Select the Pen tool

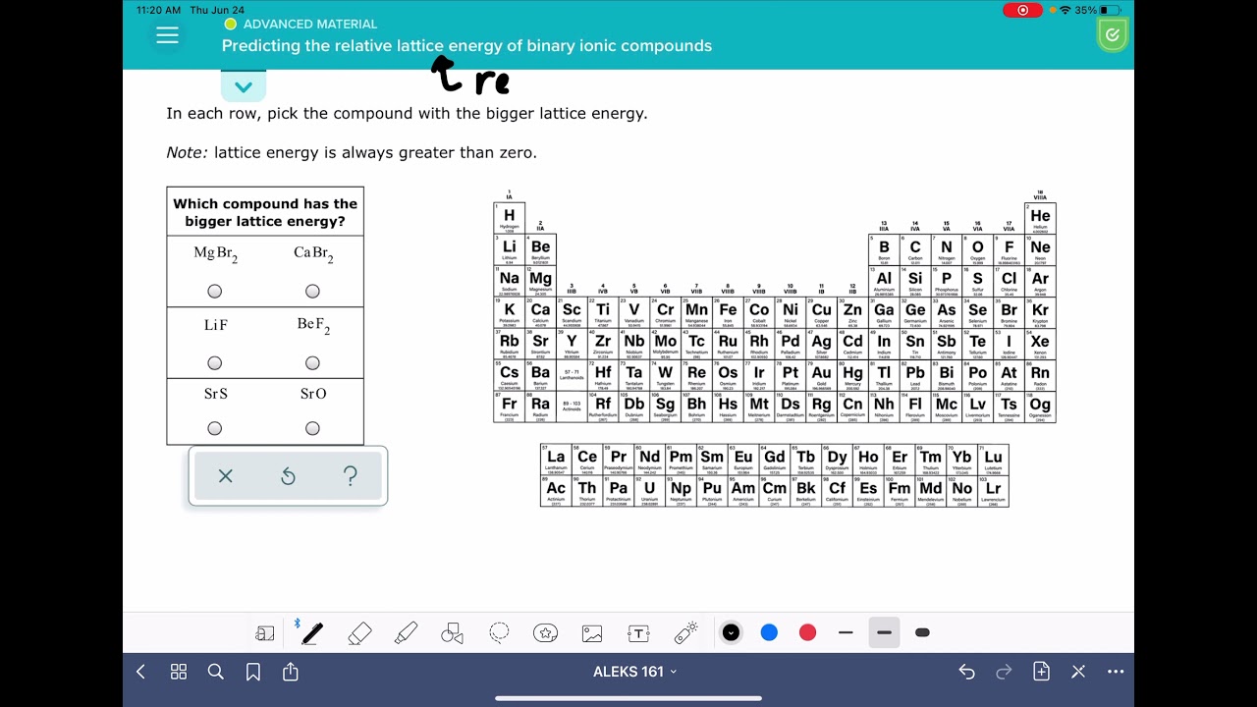click(312, 633)
